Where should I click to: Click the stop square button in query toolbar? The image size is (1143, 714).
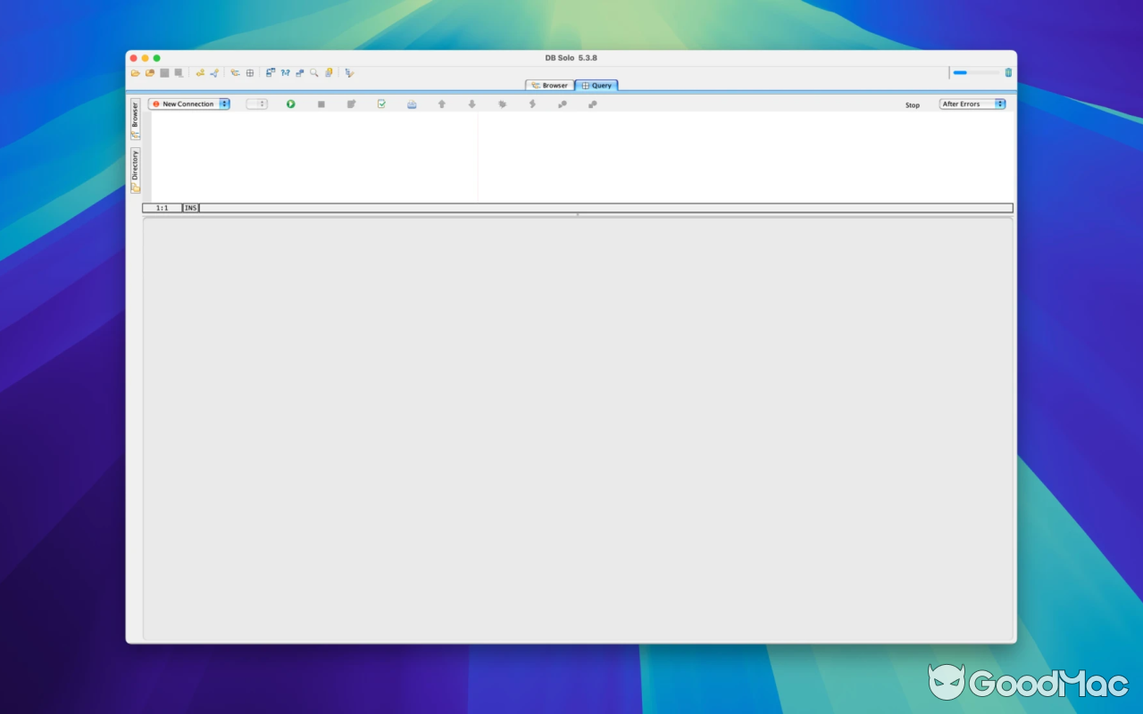pos(321,104)
